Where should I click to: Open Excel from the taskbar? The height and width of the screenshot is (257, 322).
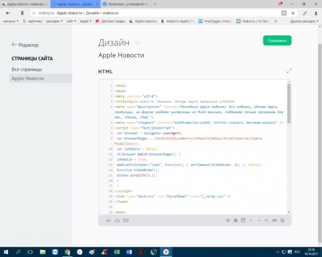(116, 252)
